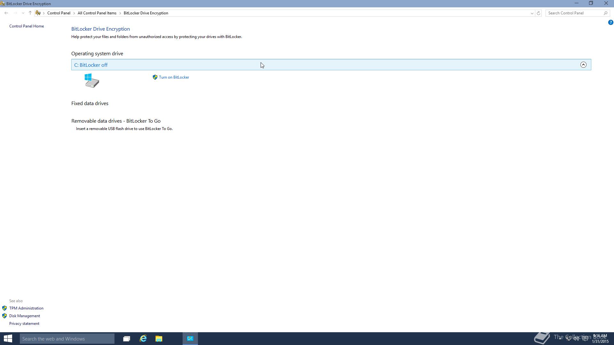Restore down the BitLocker window
The image size is (614, 345).
point(591,4)
